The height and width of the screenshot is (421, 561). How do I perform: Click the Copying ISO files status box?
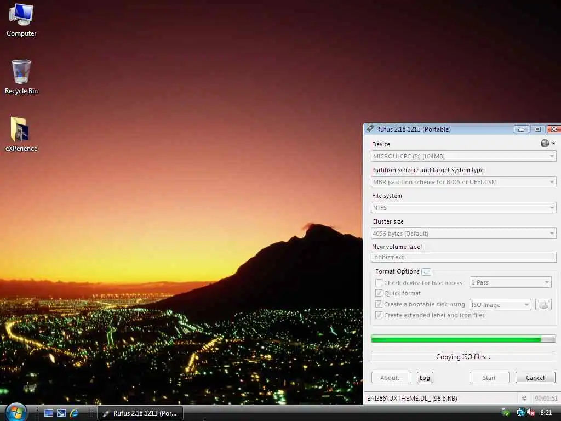(x=463, y=356)
